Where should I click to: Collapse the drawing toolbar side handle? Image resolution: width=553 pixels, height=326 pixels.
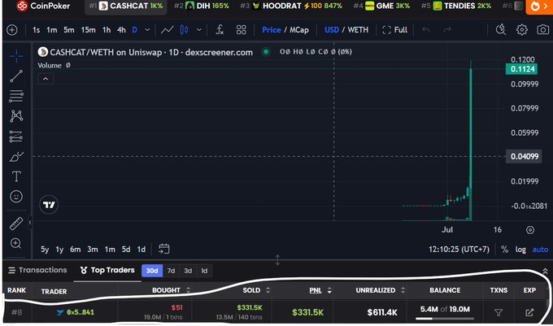point(30,223)
